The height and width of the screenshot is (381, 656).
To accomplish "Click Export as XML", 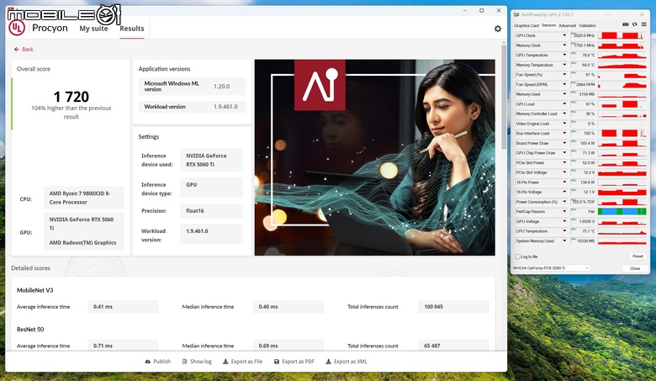I will click(346, 362).
